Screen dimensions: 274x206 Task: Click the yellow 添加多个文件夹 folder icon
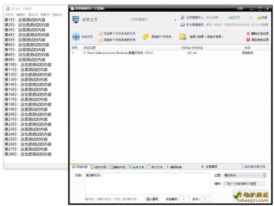pos(145,37)
